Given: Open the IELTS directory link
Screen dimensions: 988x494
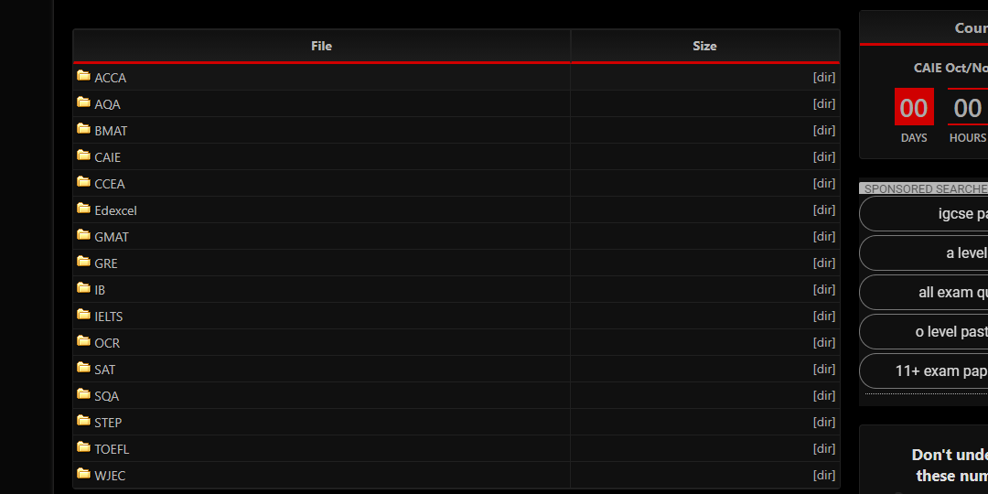Looking at the screenshot, I should pos(108,317).
